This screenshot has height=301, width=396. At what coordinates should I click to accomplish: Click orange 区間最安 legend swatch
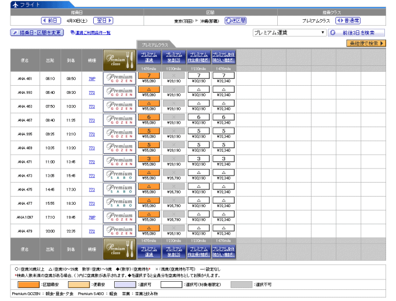tap(29, 285)
